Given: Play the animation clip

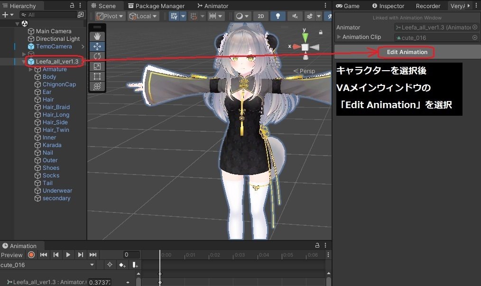Looking at the screenshot, I should [68, 255].
